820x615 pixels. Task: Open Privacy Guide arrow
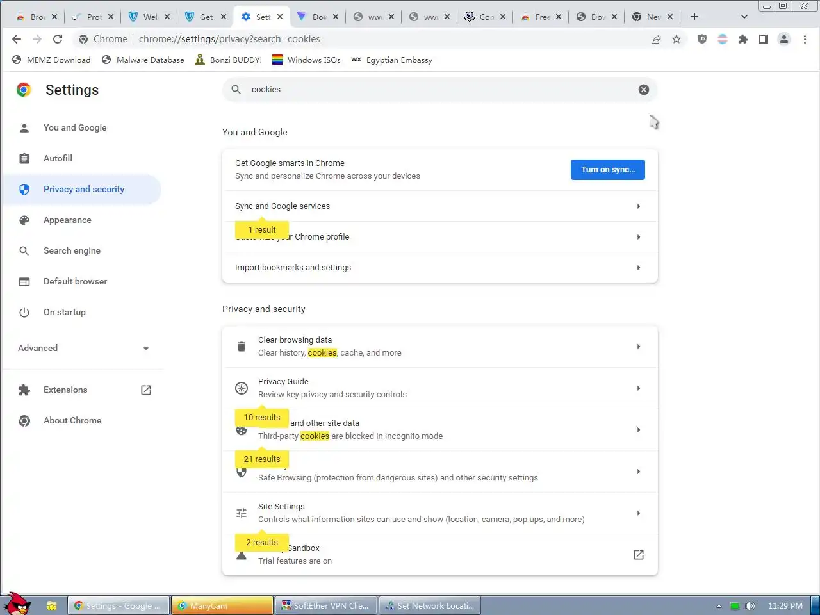click(x=639, y=388)
